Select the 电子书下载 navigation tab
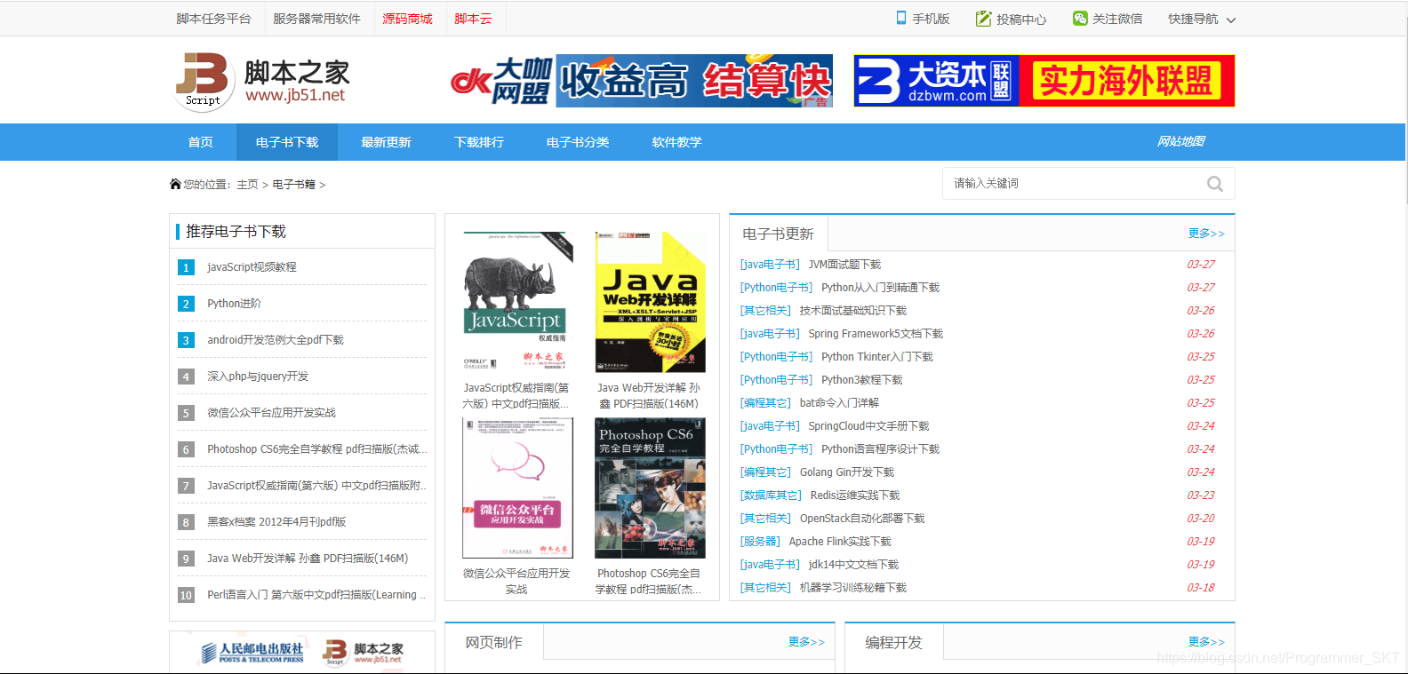The height and width of the screenshot is (674, 1408). tap(287, 142)
